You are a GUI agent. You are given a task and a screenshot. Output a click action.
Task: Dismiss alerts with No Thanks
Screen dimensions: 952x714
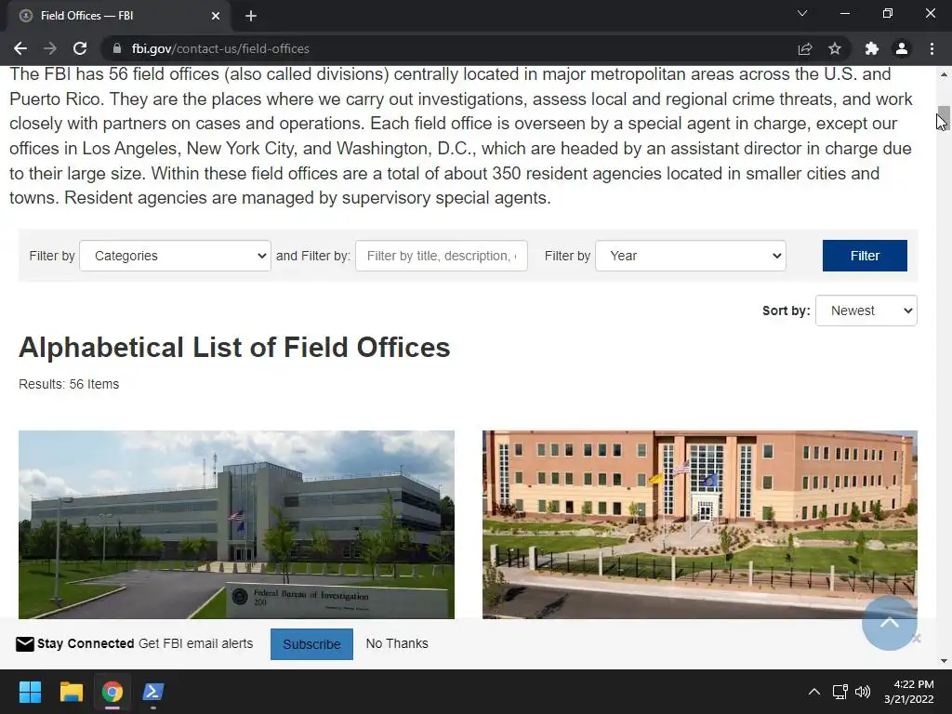397,643
